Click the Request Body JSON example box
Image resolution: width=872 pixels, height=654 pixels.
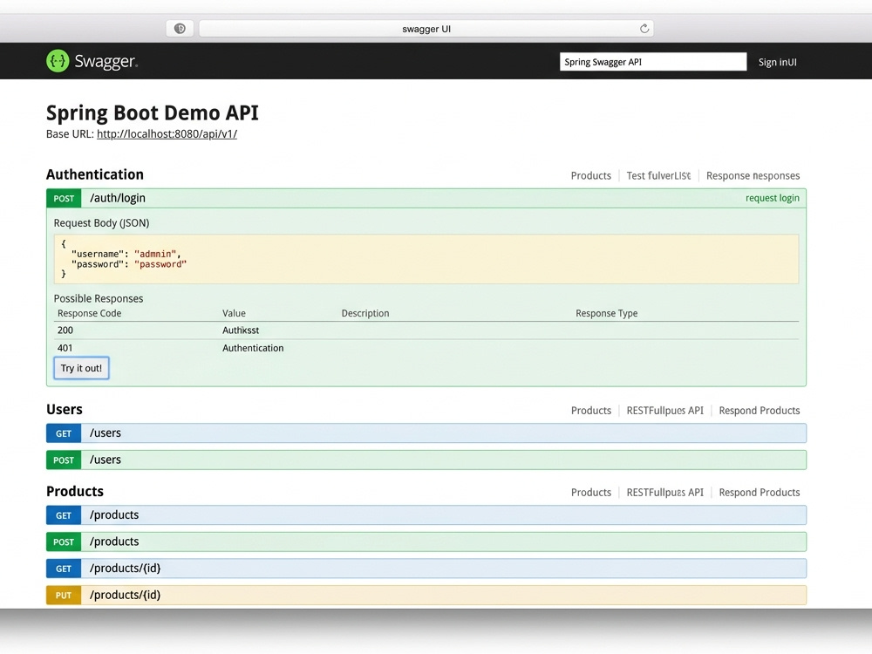(x=426, y=259)
